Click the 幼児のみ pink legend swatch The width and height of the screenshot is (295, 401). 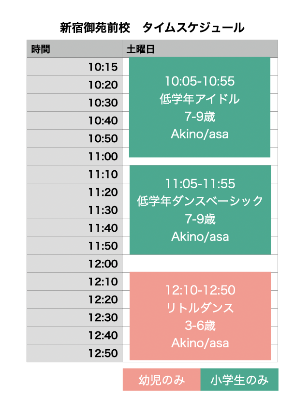click(x=162, y=380)
